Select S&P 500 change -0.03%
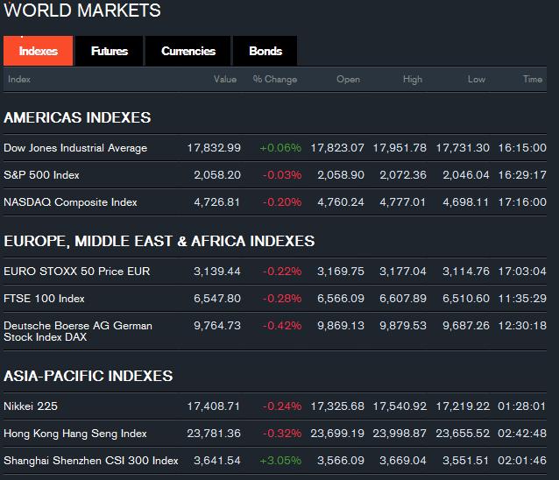 [x=282, y=175]
